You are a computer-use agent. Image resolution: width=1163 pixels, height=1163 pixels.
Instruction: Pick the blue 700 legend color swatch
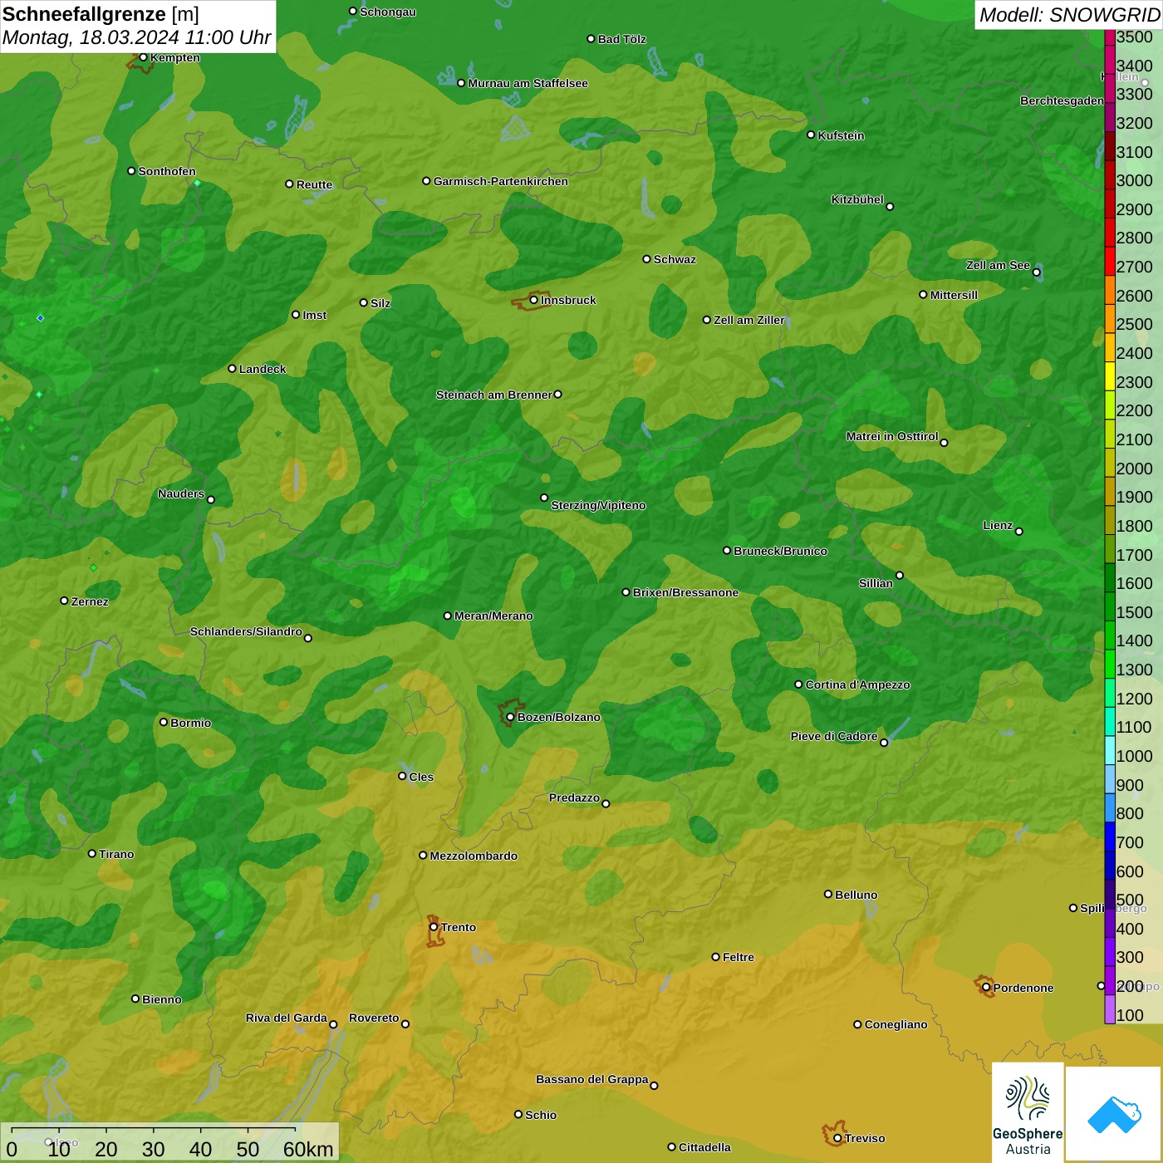tap(1110, 837)
